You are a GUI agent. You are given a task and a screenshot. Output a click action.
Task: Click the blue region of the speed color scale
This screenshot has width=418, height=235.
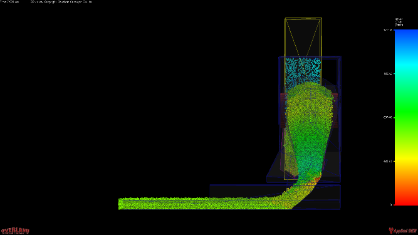click(x=406, y=40)
